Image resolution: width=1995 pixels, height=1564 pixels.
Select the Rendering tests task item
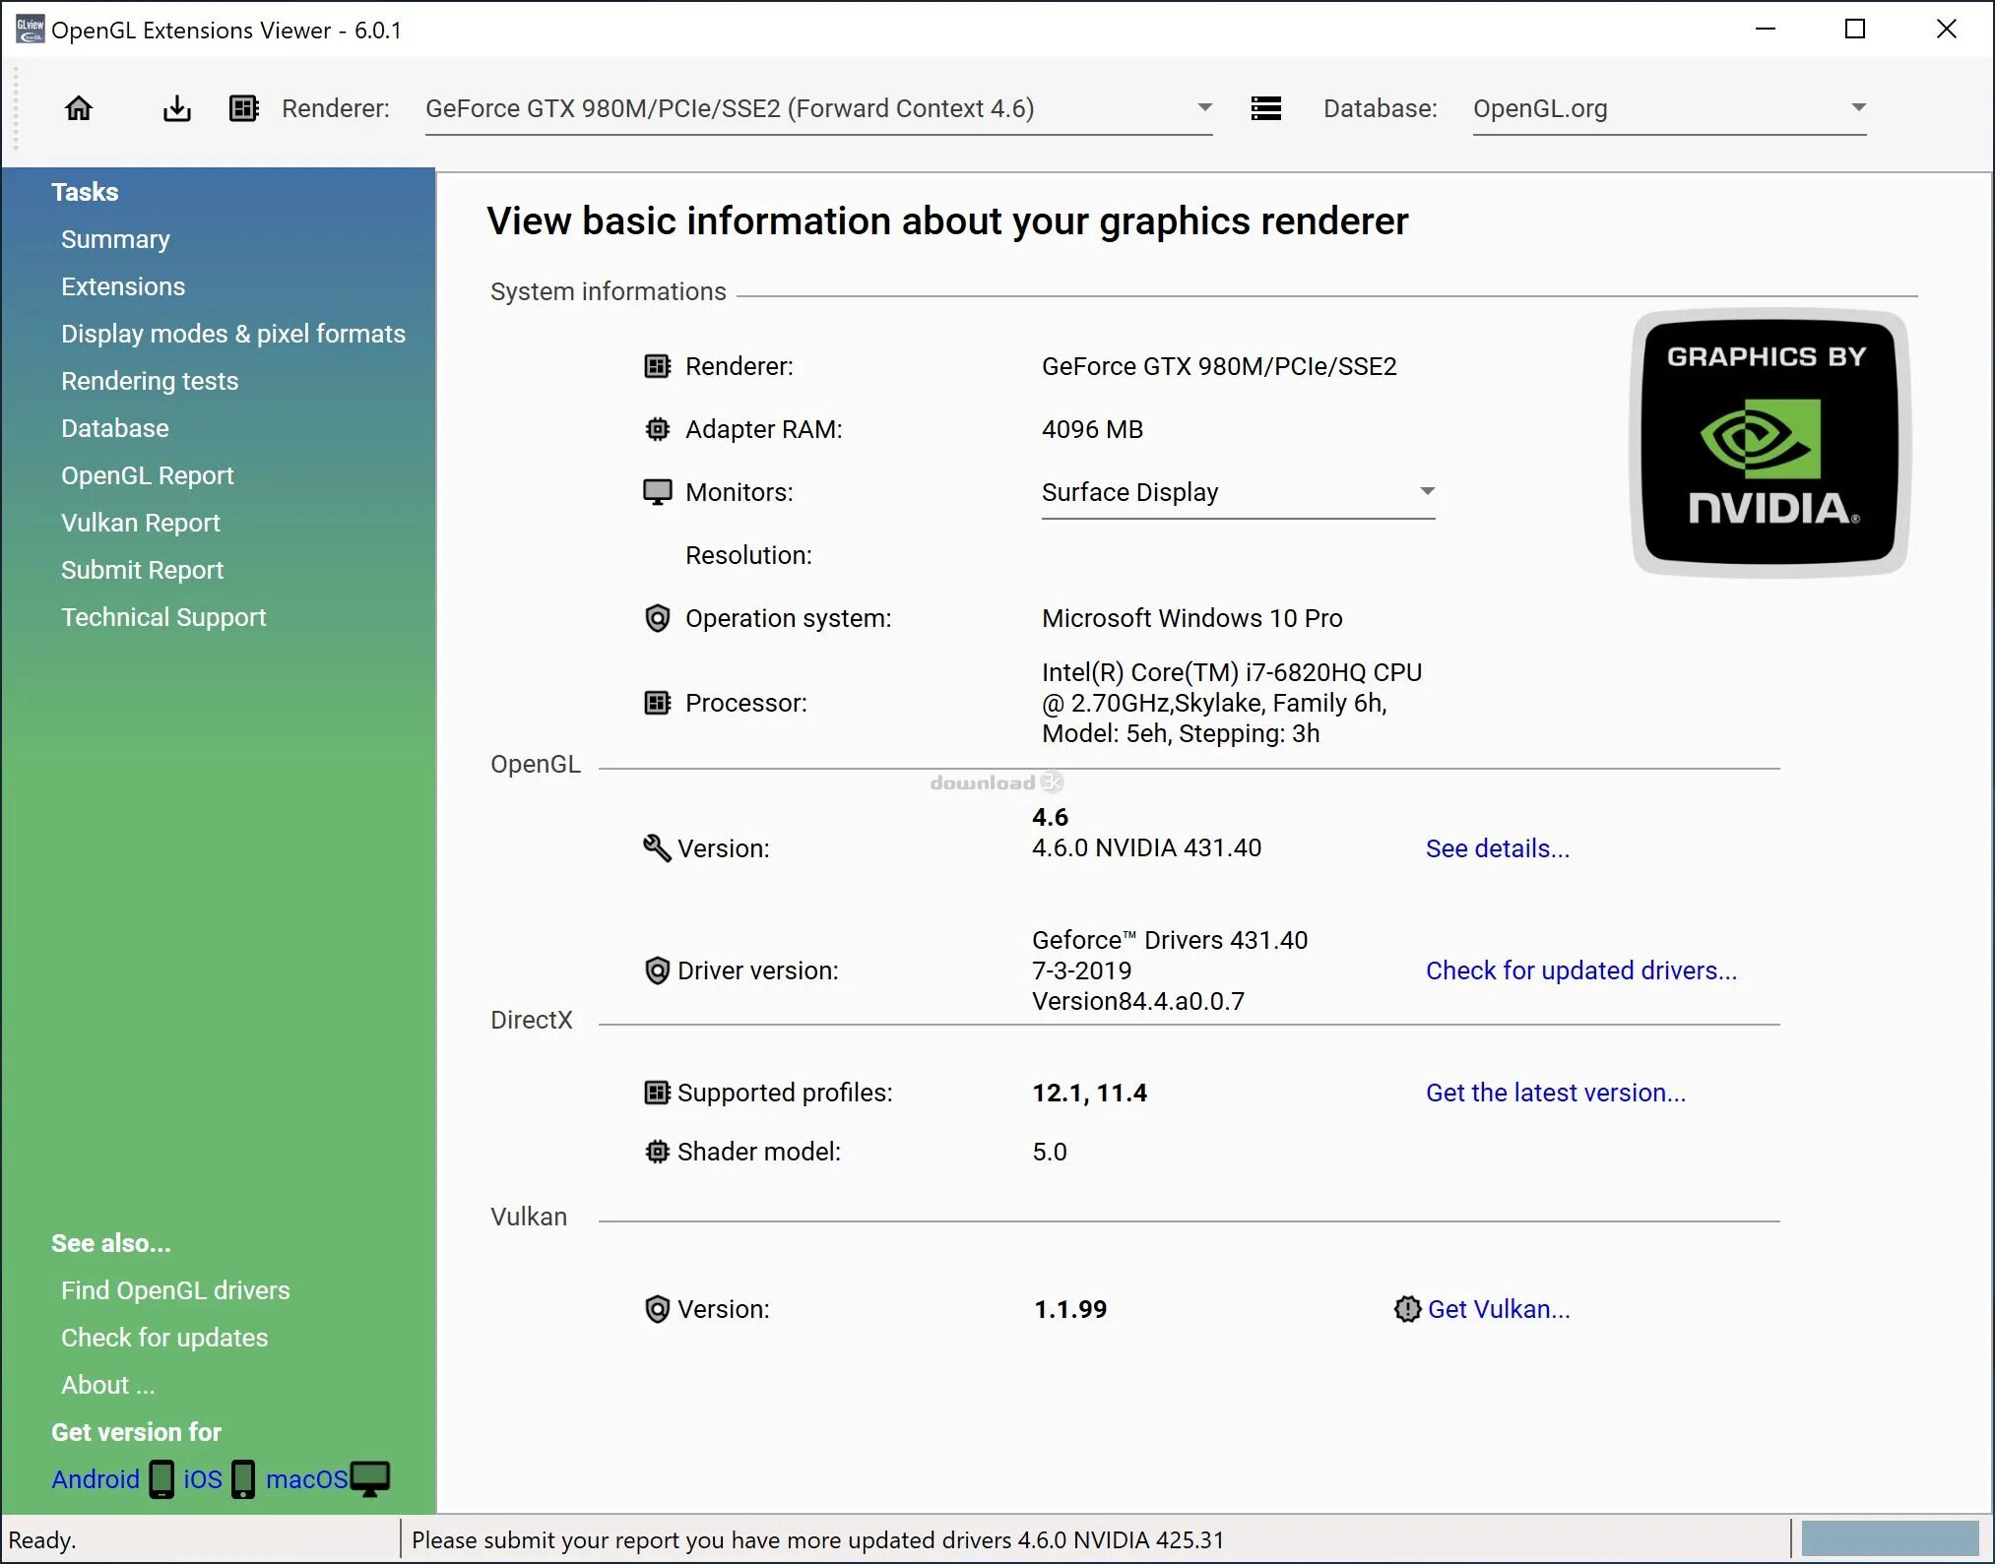pos(151,379)
